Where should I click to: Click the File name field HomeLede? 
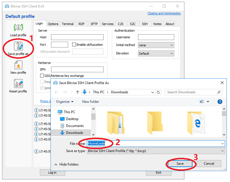(156, 143)
